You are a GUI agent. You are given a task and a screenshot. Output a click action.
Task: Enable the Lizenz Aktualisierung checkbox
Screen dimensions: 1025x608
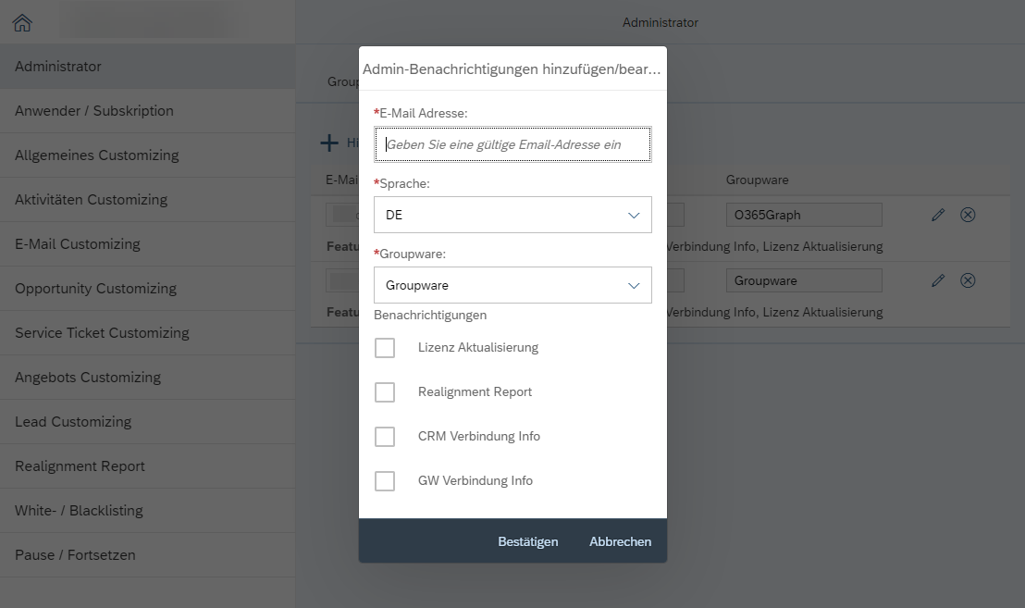(385, 348)
